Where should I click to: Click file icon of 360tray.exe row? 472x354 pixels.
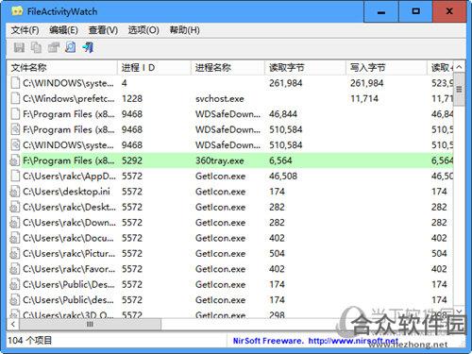[x=15, y=160]
